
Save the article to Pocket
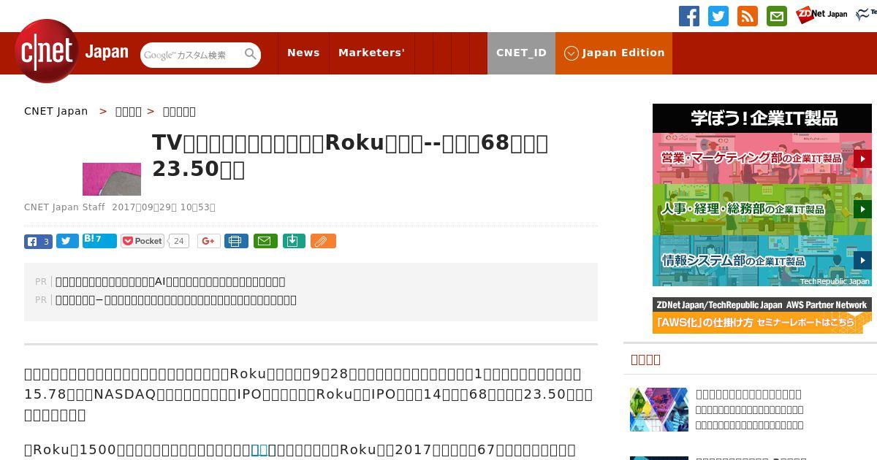143,241
